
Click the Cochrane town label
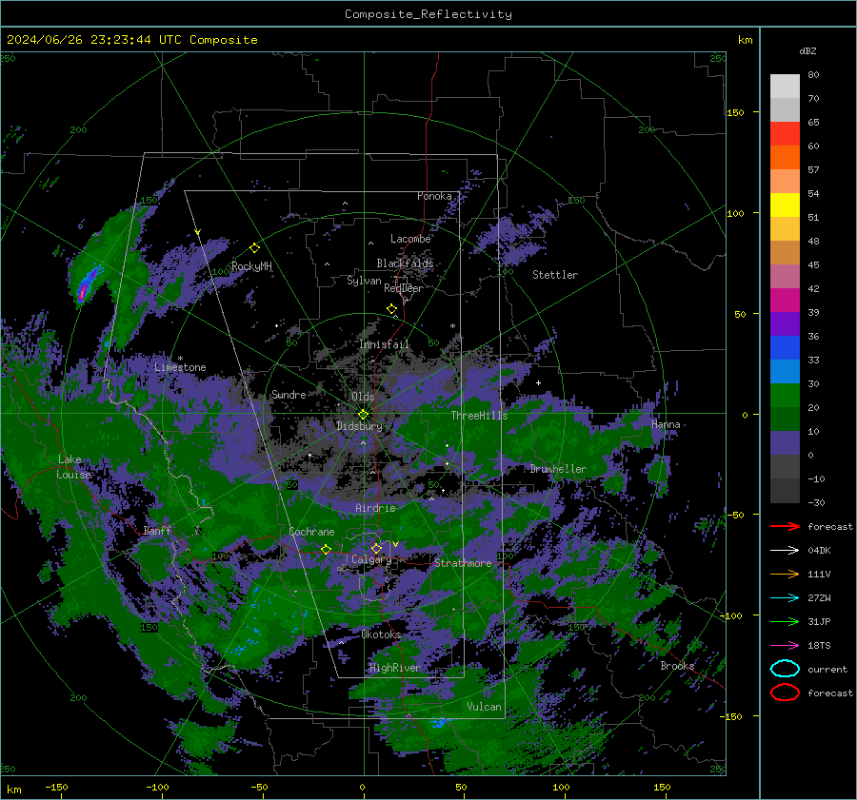tap(311, 532)
